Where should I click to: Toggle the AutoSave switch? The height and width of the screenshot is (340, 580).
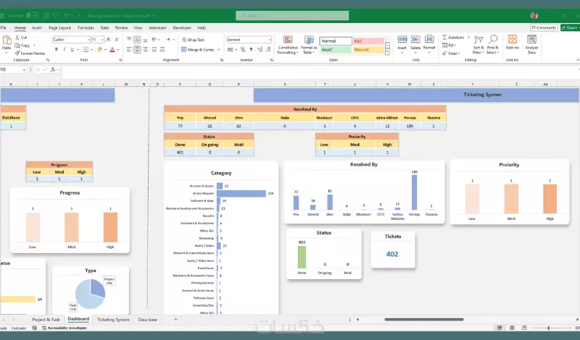(32, 16)
